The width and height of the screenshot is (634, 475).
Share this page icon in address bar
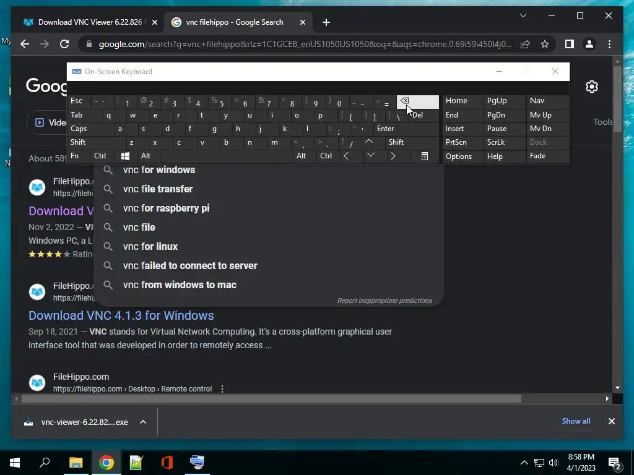click(x=525, y=44)
